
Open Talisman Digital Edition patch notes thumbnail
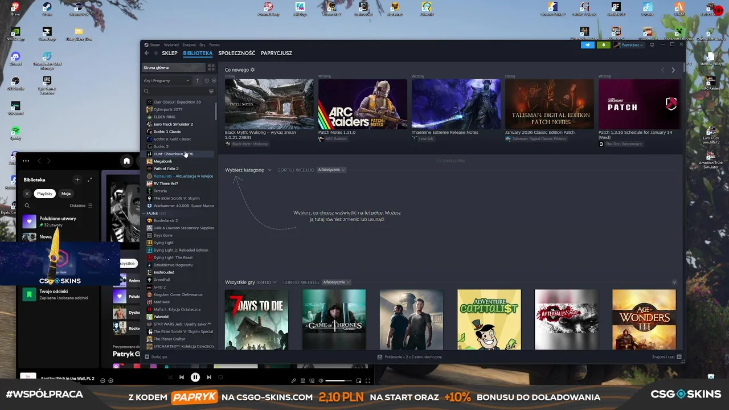pyautogui.click(x=549, y=104)
